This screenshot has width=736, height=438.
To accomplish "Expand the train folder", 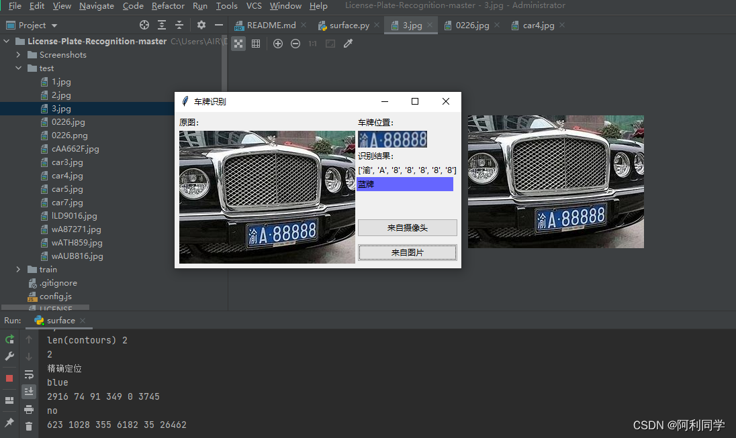I will coord(17,269).
